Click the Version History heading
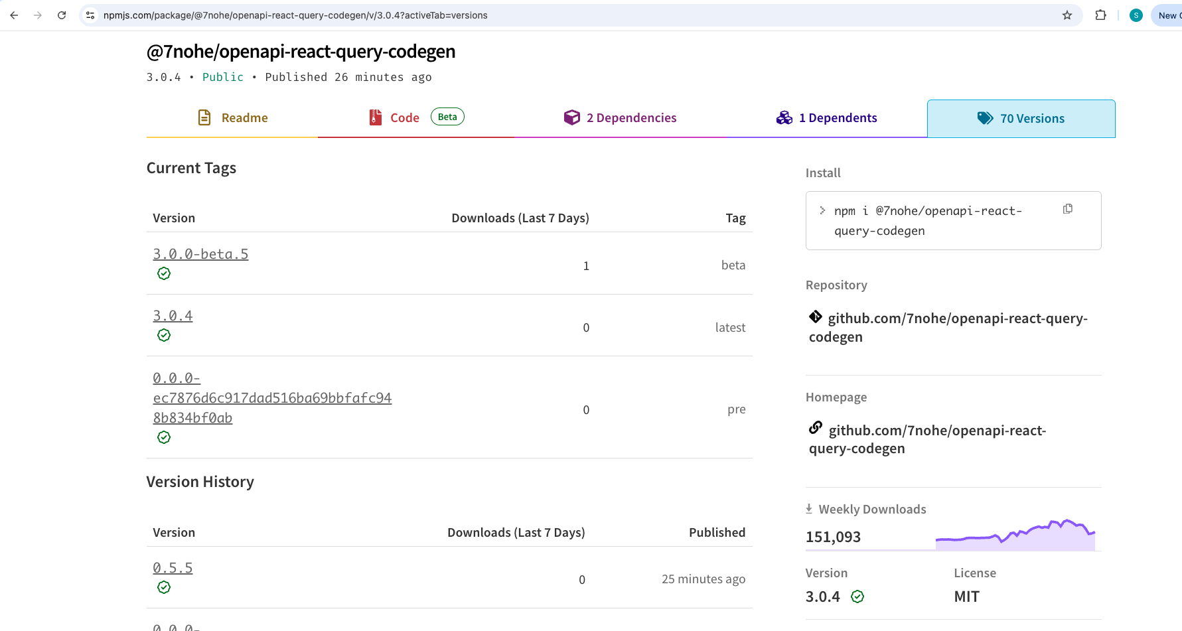Image resolution: width=1182 pixels, height=631 pixels. pyautogui.click(x=200, y=482)
